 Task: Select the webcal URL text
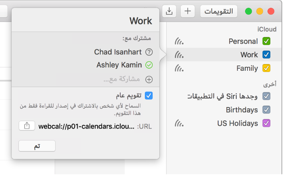[x=86, y=126]
